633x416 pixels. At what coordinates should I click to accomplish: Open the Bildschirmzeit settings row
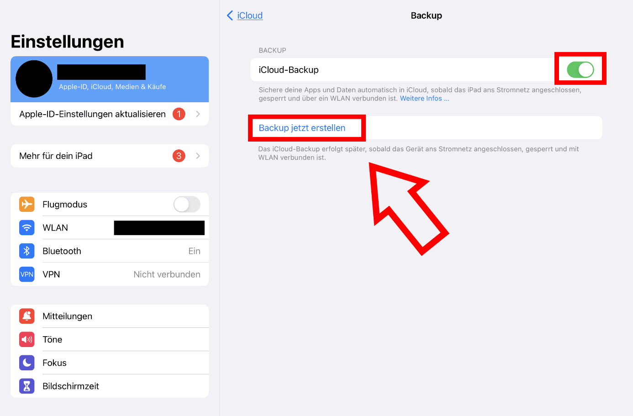click(110, 386)
